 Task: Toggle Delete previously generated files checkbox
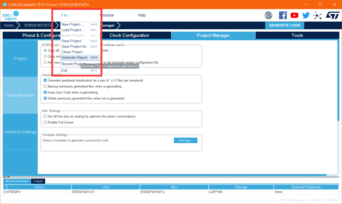(x=45, y=98)
